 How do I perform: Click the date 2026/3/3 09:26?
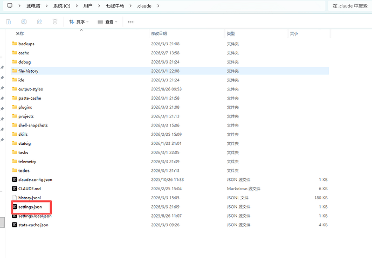click(165, 225)
